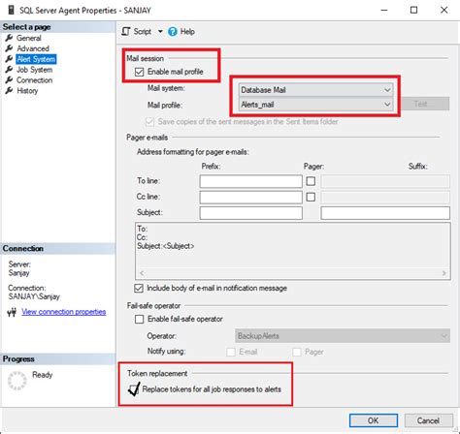Enable the fail-safe operator checkbox
The image size is (460, 434).
coord(139,319)
